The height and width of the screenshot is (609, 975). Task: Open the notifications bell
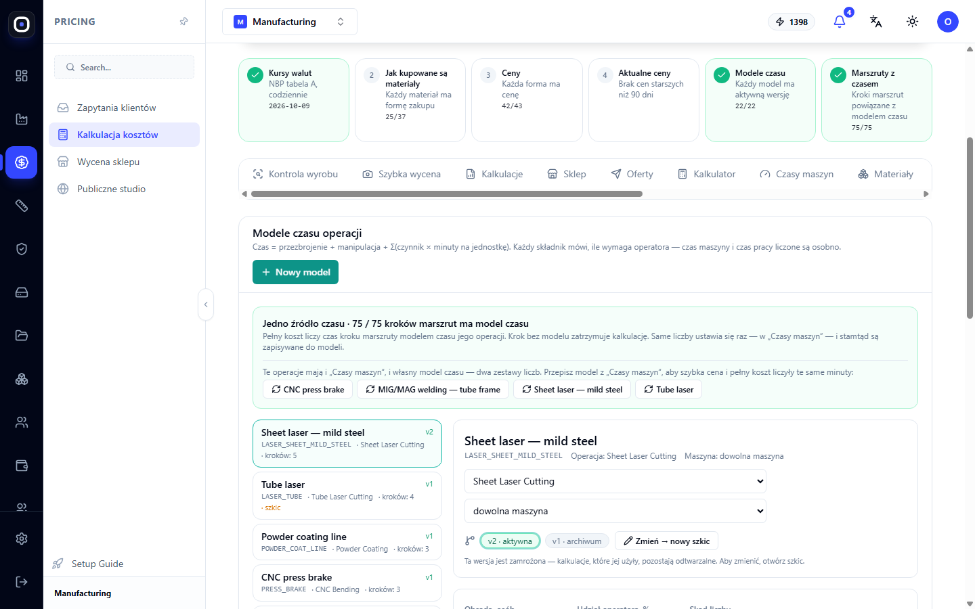840,22
